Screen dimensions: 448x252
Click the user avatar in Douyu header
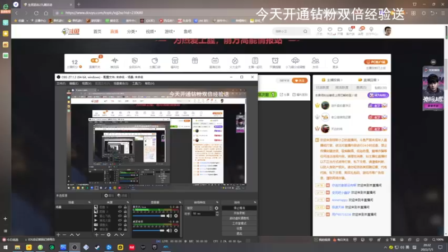click(388, 31)
